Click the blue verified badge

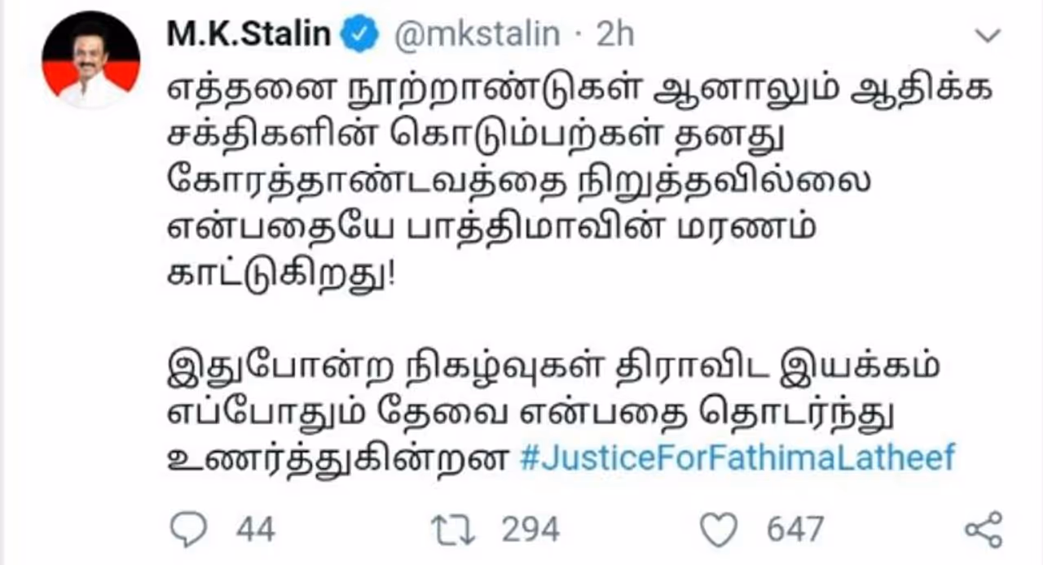[x=360, y=35]
